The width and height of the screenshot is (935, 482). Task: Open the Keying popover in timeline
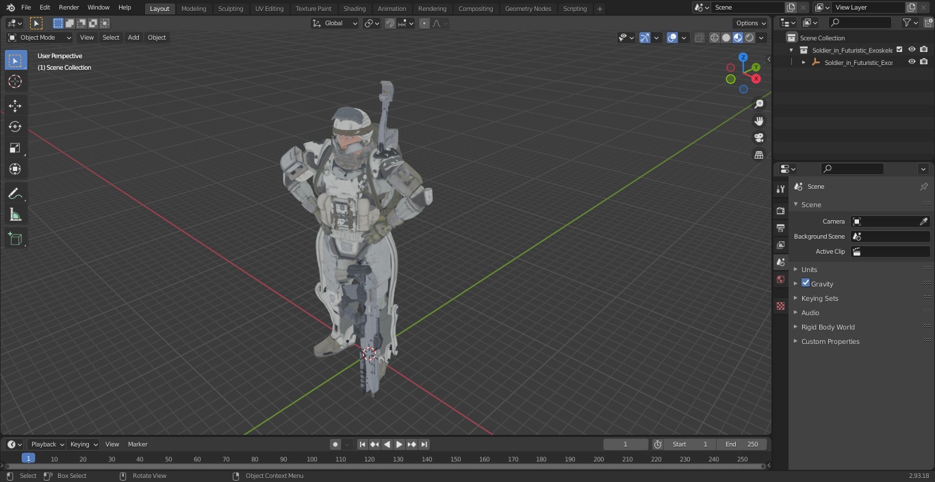(84, 444)
